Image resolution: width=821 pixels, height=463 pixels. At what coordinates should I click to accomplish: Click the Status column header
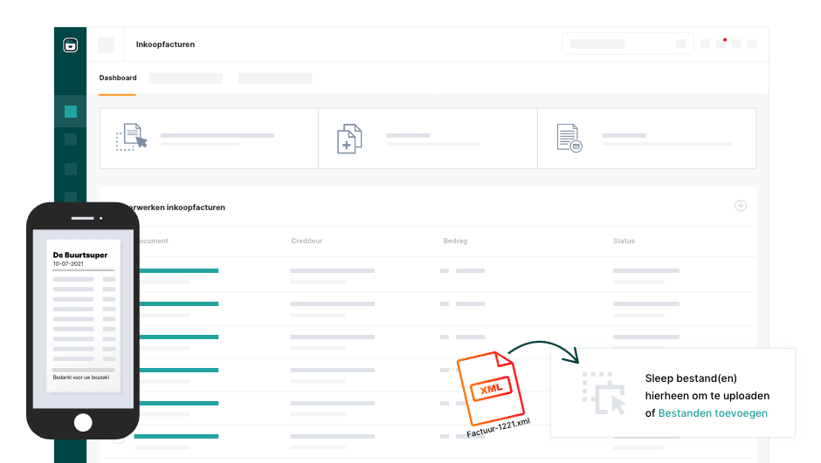point(624,241)
